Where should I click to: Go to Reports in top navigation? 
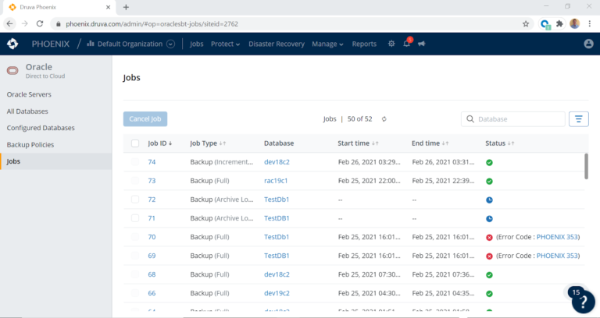364,44
